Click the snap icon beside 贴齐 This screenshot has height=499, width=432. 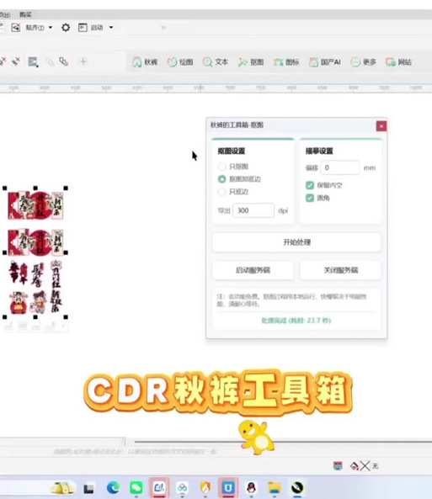point(16,28)
